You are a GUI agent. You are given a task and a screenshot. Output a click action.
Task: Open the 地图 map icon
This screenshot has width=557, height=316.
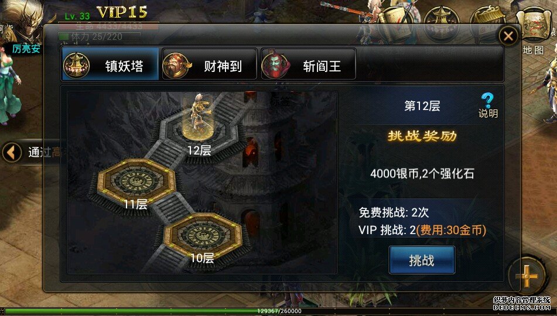click(x=533, y=31)
